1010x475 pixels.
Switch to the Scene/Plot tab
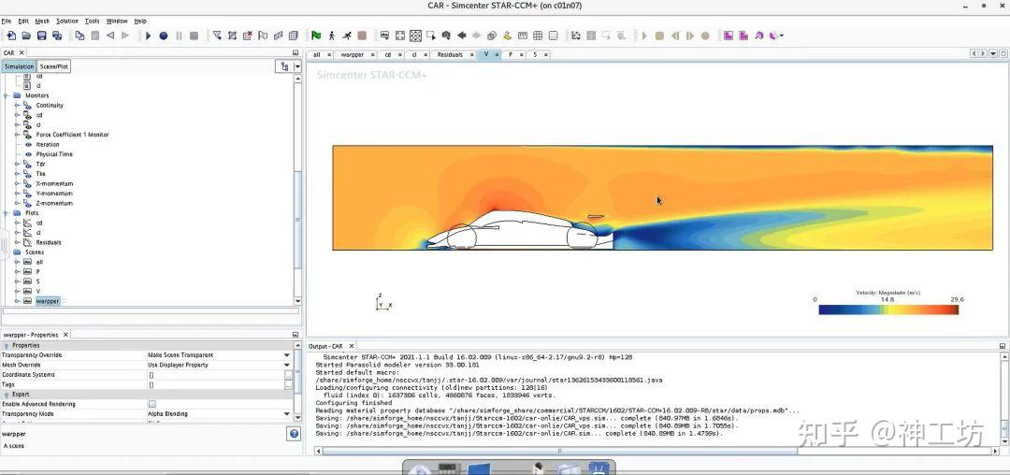pyautogui.click(x=54, y=66)
